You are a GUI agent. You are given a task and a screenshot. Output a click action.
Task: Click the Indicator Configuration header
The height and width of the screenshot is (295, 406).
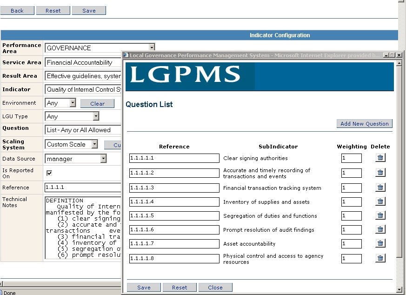[x=280, y=35]
